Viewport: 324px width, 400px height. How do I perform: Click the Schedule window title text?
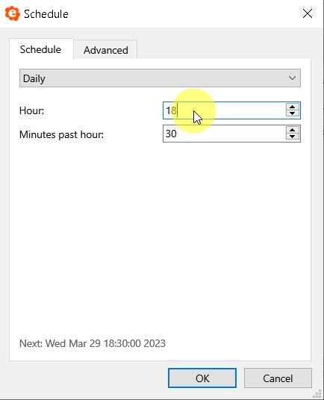(46, 14)
